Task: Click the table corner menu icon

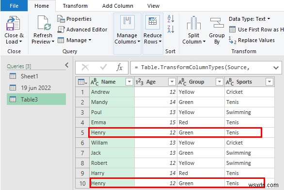Action: (x=82, y=82)
